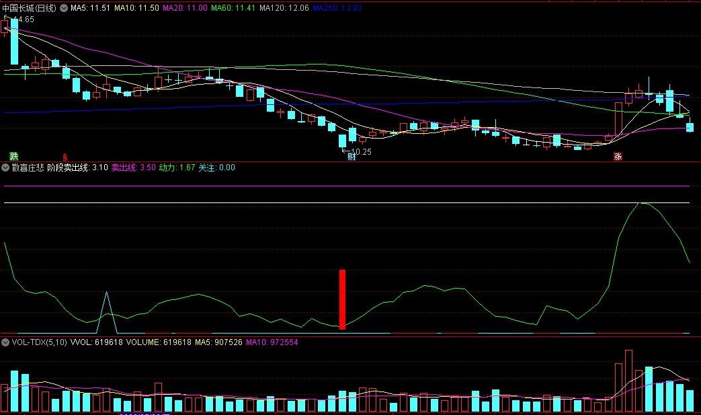701x415 pixels.
Task: Click the VVOL: 619618 value
Action: [97, 342]
